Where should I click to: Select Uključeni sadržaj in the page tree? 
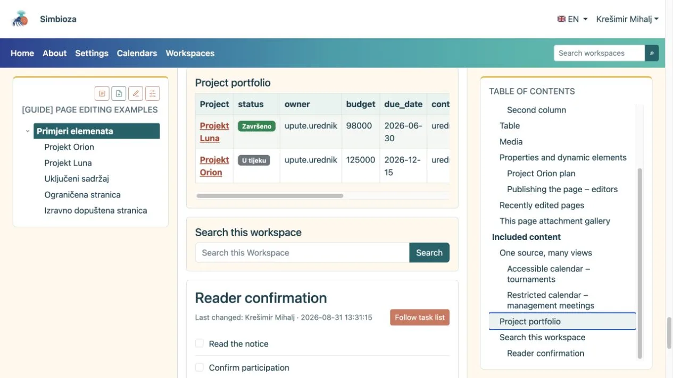[77, 179]
